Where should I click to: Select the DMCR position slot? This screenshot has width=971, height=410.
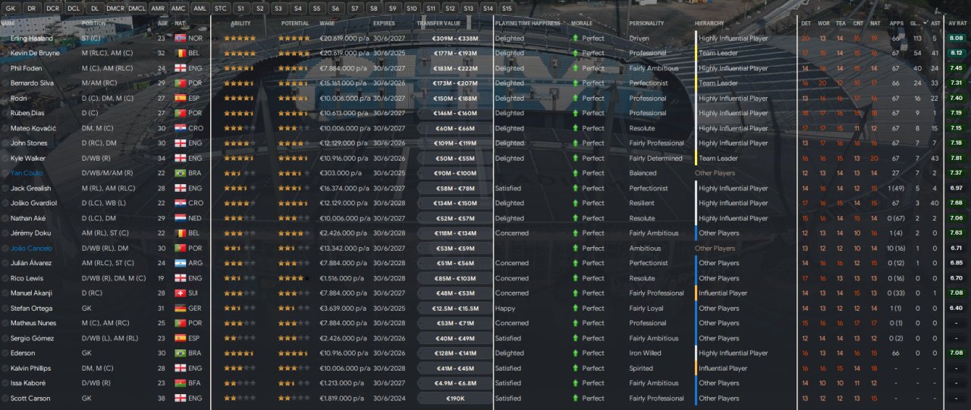115,8
